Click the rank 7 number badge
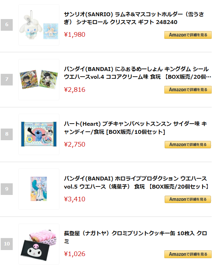 [x=7, y=79]
